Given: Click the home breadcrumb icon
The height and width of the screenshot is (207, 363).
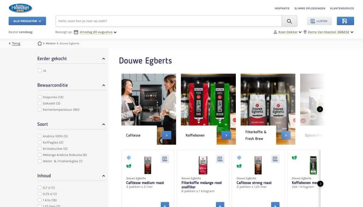Looking at the screenshot, I should [39, 44].
